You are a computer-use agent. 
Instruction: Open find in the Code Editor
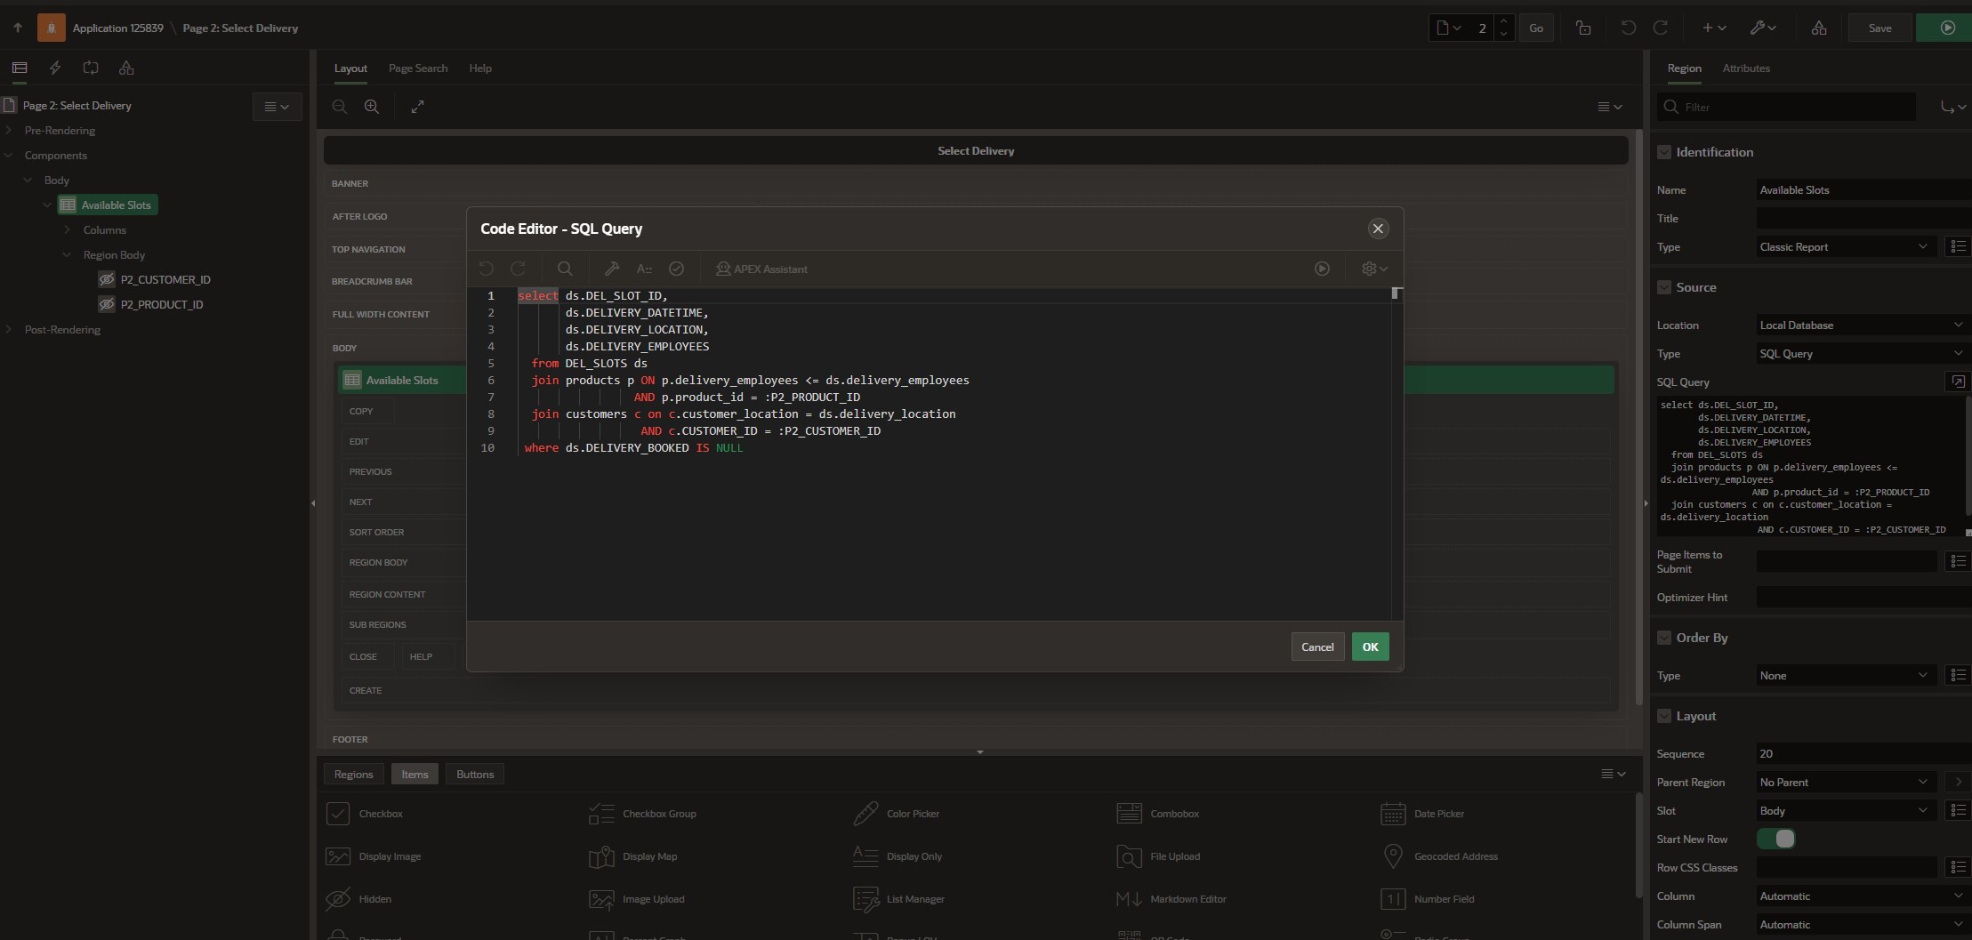pos(565,269)
